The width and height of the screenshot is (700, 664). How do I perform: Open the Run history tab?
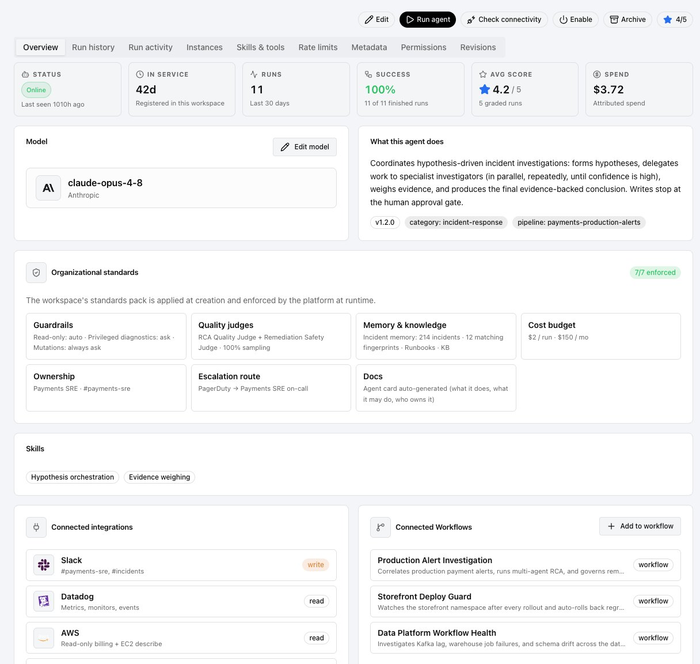point(93,47)
